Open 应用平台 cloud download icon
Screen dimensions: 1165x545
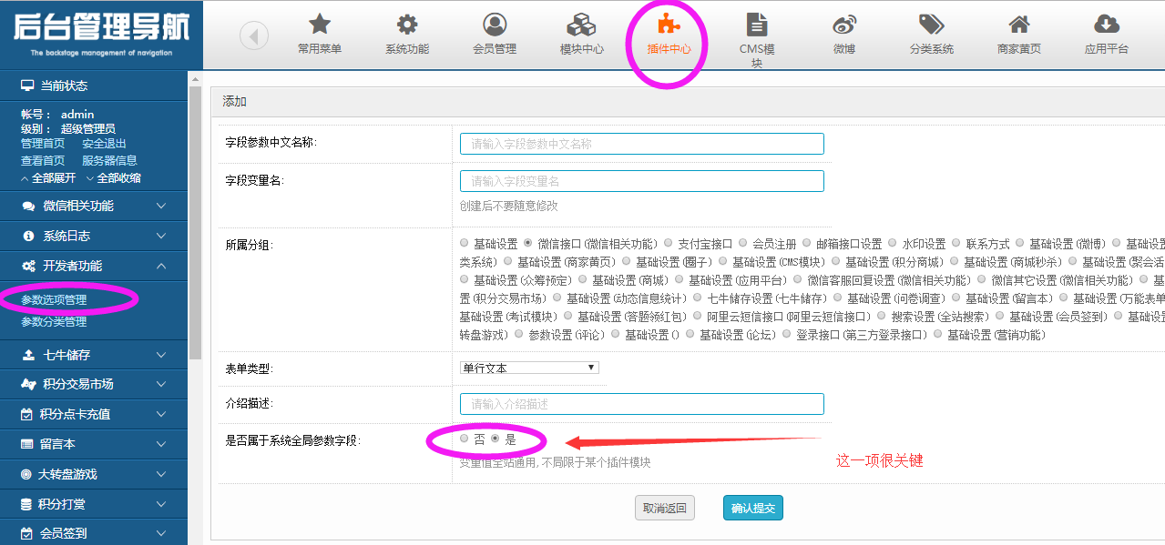click(1106, 25)
